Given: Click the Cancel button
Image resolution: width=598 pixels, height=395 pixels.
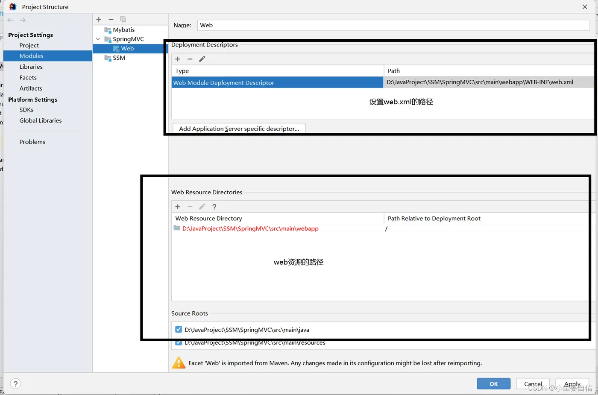Looking at the screenshot, I should click(x=533, y=384).
